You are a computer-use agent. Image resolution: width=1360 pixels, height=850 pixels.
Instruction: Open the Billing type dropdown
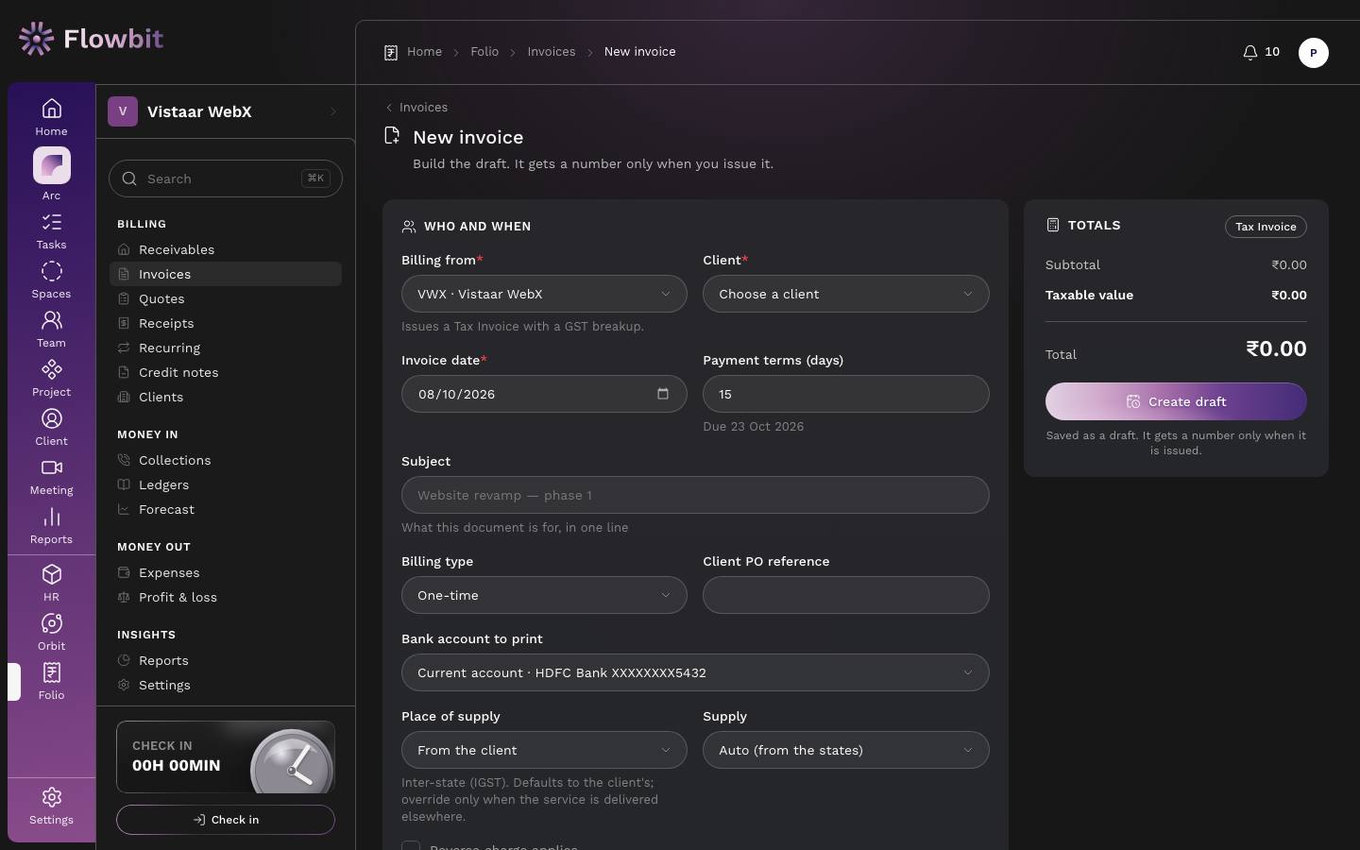tap(544, 595)
